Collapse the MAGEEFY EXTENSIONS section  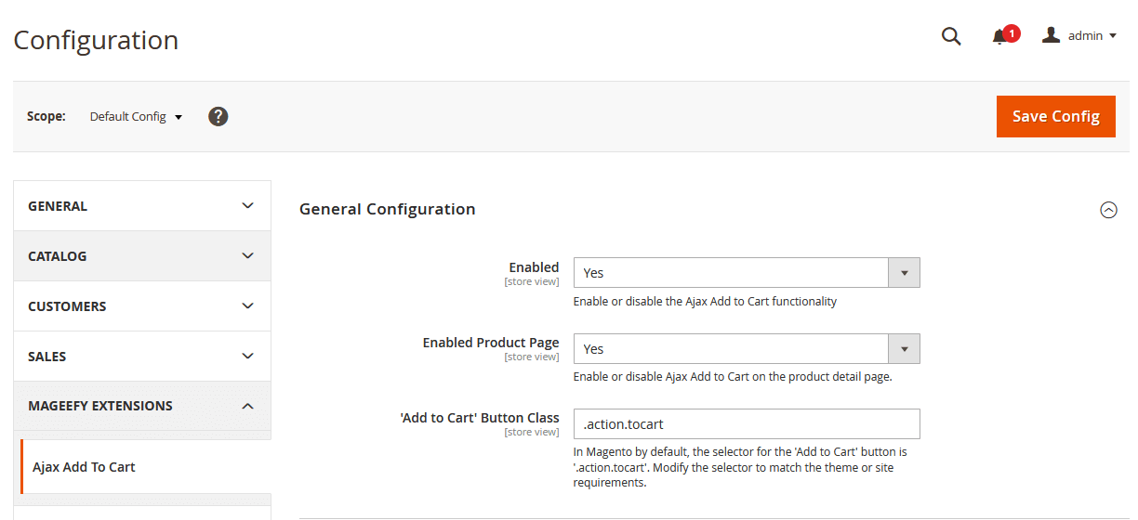(142, 406)
